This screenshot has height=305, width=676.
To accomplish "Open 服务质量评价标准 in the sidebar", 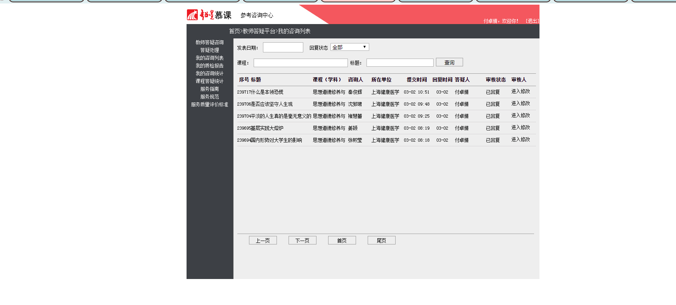I will click(x=209, y=104).
